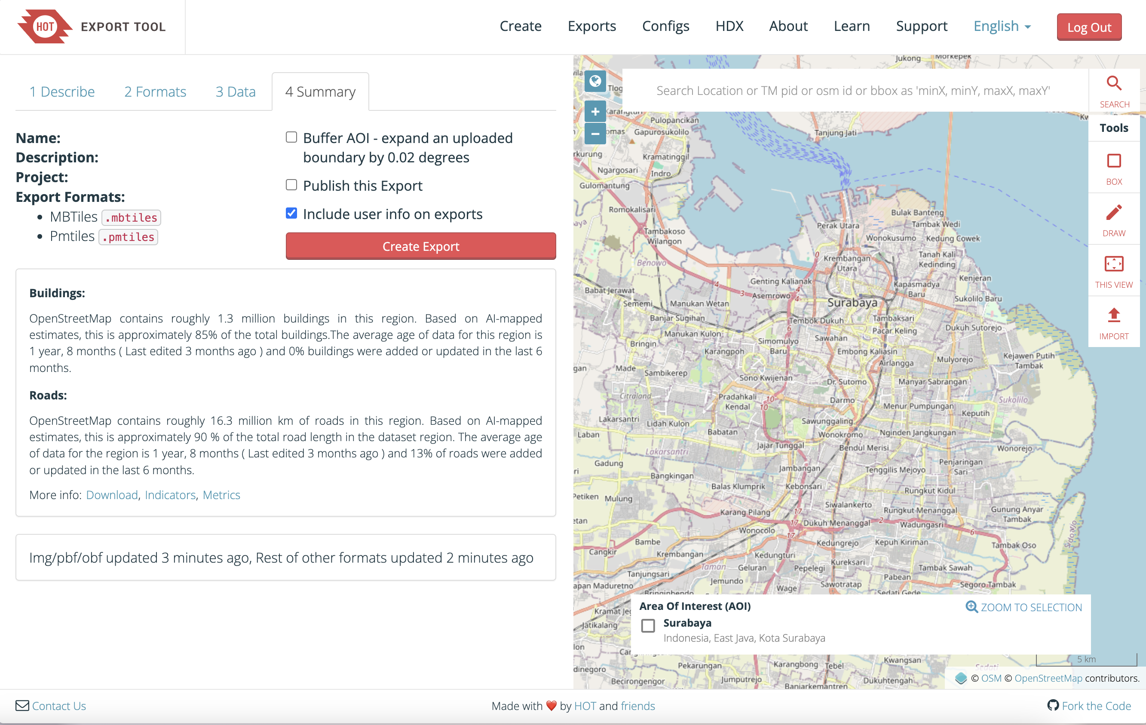The height and width of the screenshot is (725, 1146).
Task: Switch to the 2 Formats tab
Action: pyautogui.click(x=155, y=92)
